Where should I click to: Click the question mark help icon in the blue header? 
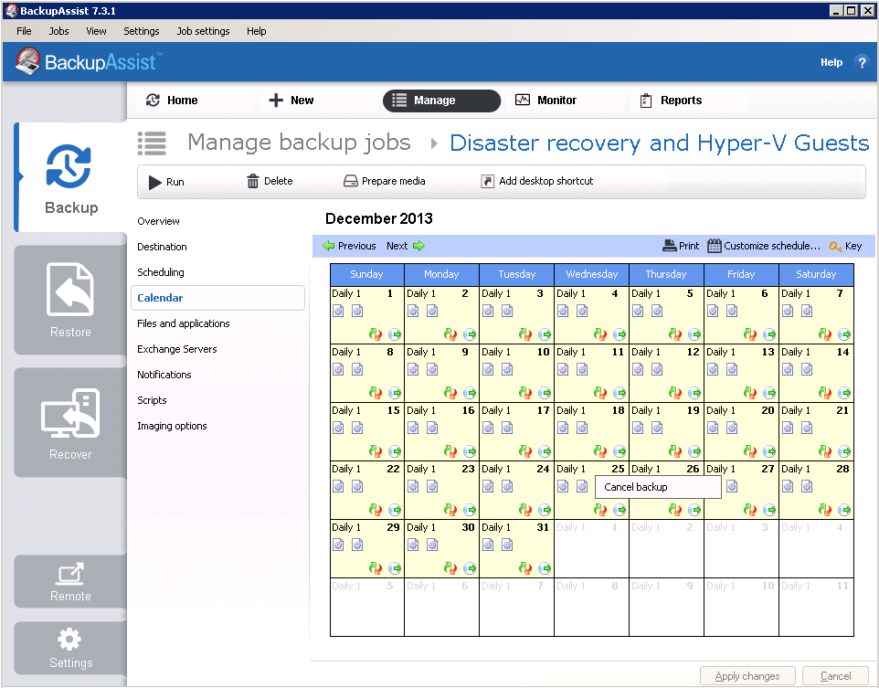862,62
